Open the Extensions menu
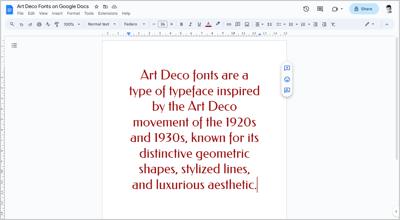Image resolution: width=400 pixels, height=220 pixels. pos(108,13)
